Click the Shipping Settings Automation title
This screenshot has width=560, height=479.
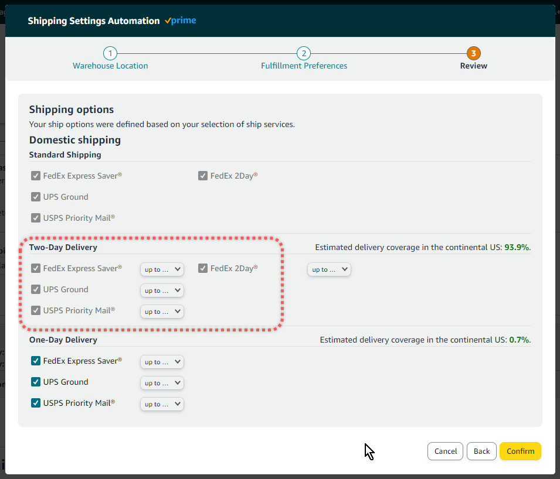94,20
